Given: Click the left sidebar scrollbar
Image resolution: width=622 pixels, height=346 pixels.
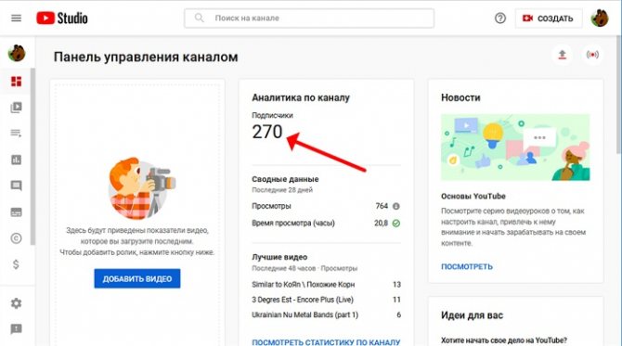Looking at the screenshot, I should tap(32, 157).
